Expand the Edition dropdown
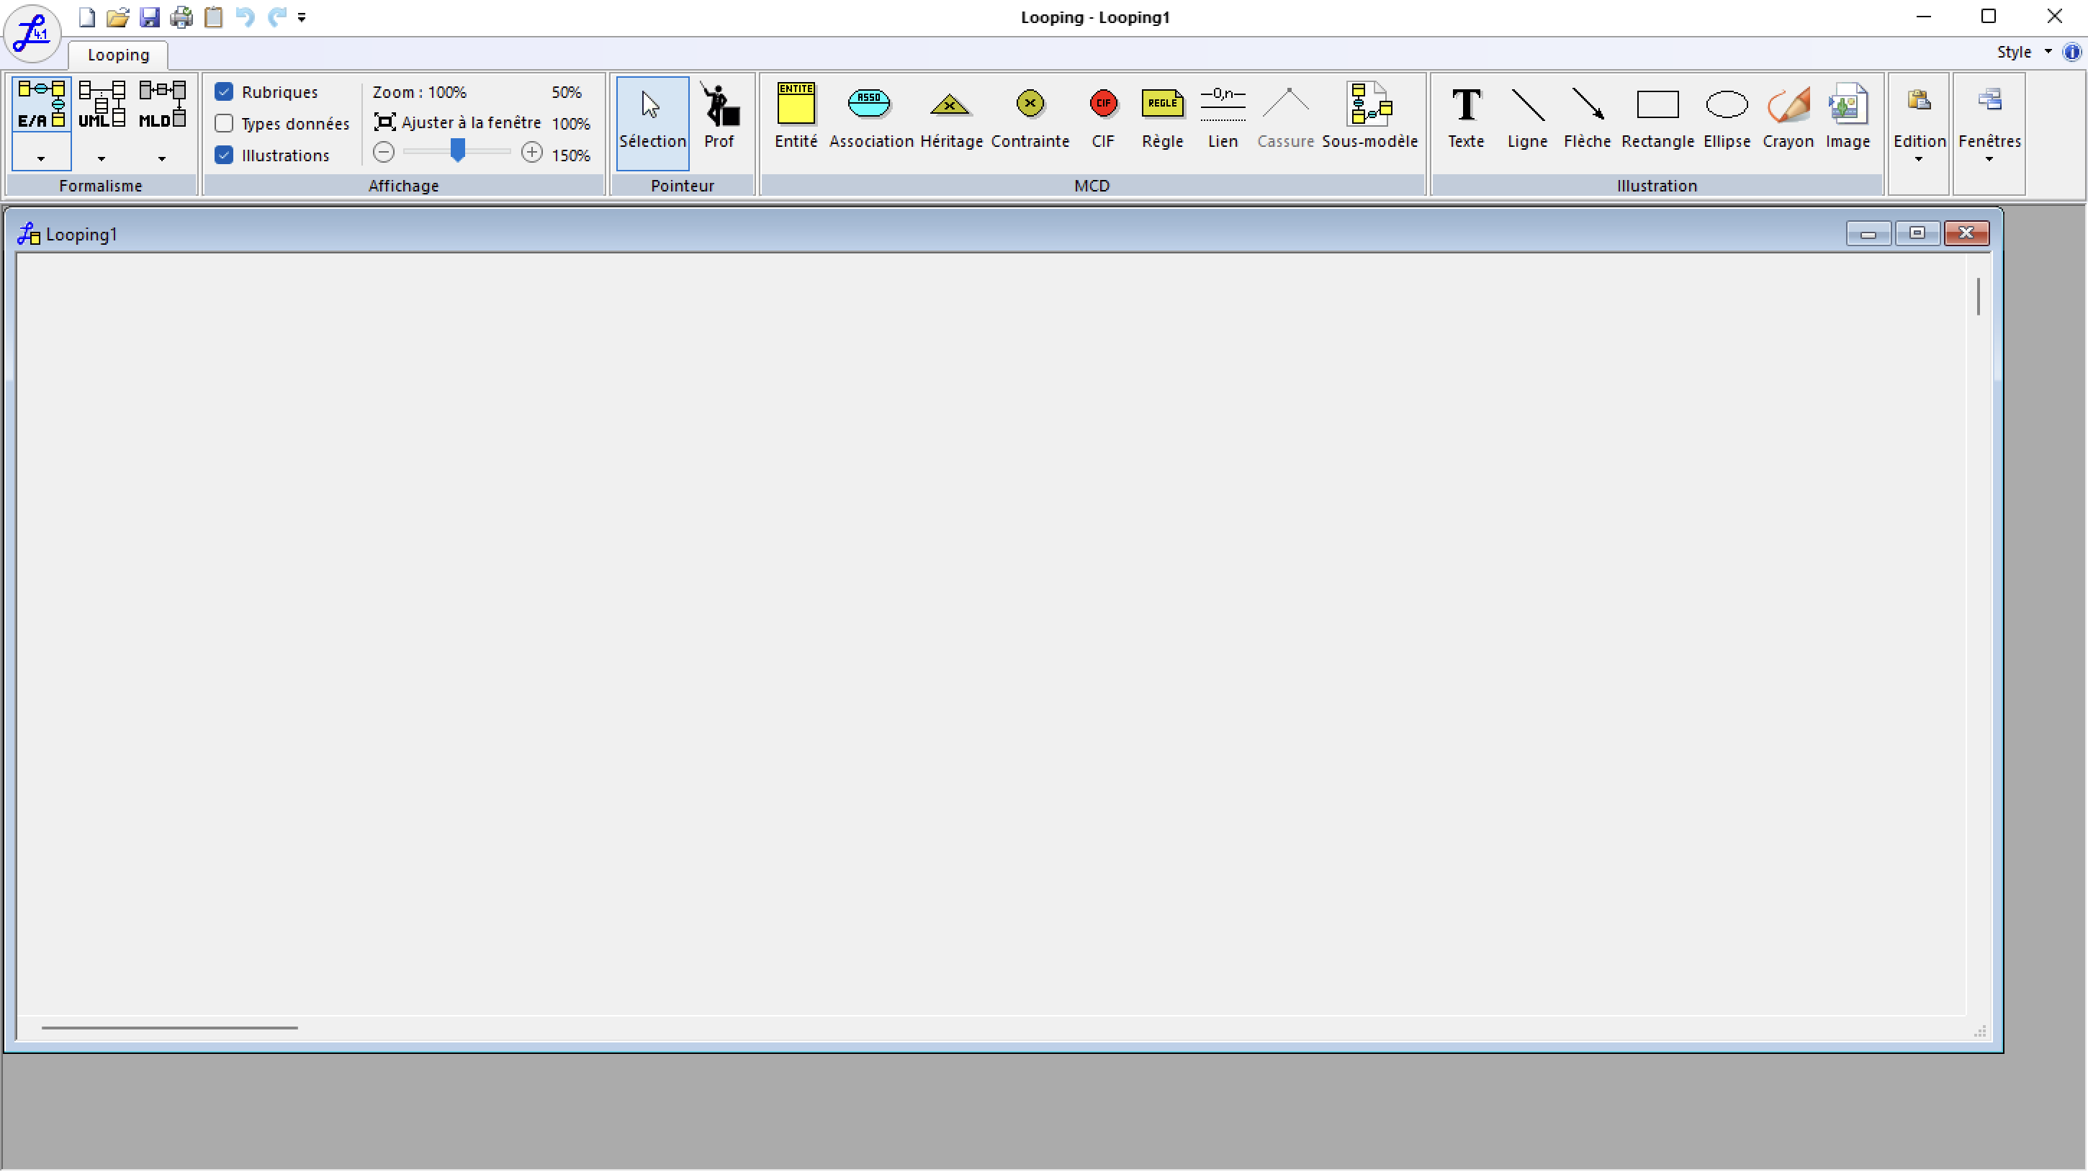The image size is (2088, 1172). point(1919,122)
